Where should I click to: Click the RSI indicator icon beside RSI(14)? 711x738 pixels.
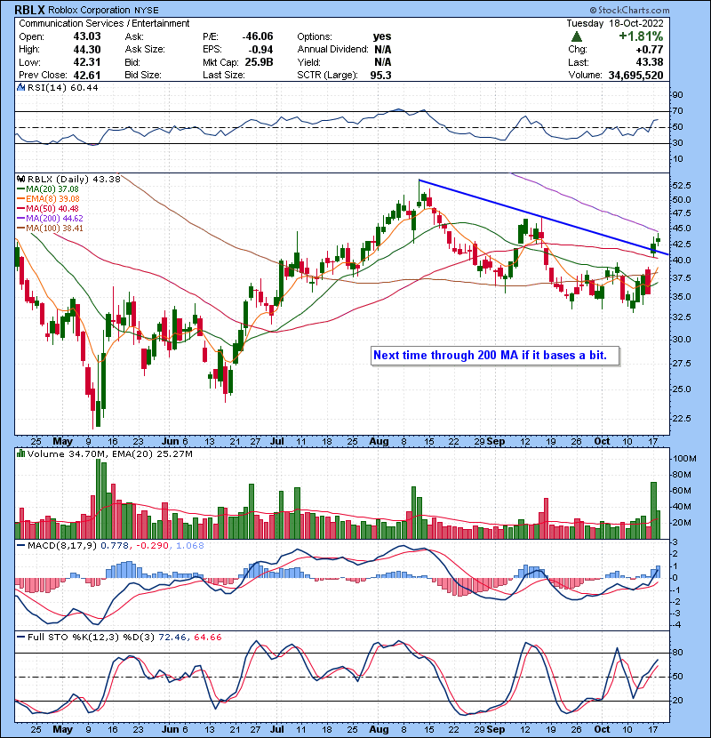click(x=20, y=87)
